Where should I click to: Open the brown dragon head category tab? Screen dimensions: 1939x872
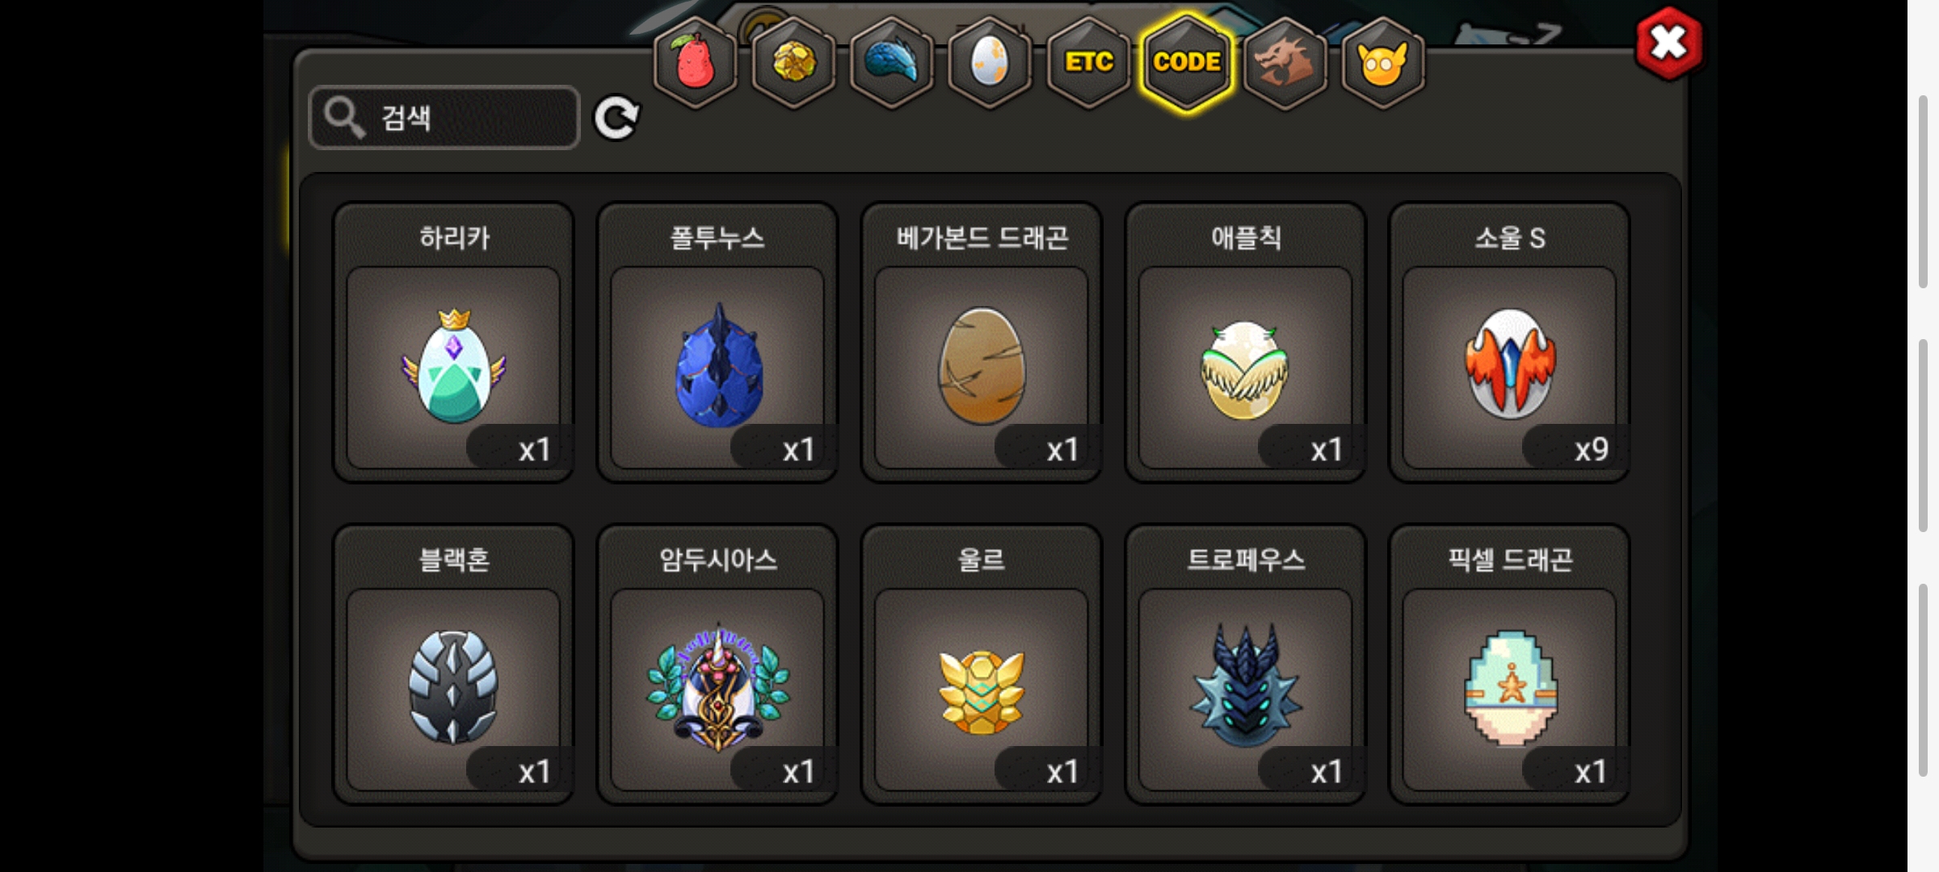click(x=1285, y=62)
